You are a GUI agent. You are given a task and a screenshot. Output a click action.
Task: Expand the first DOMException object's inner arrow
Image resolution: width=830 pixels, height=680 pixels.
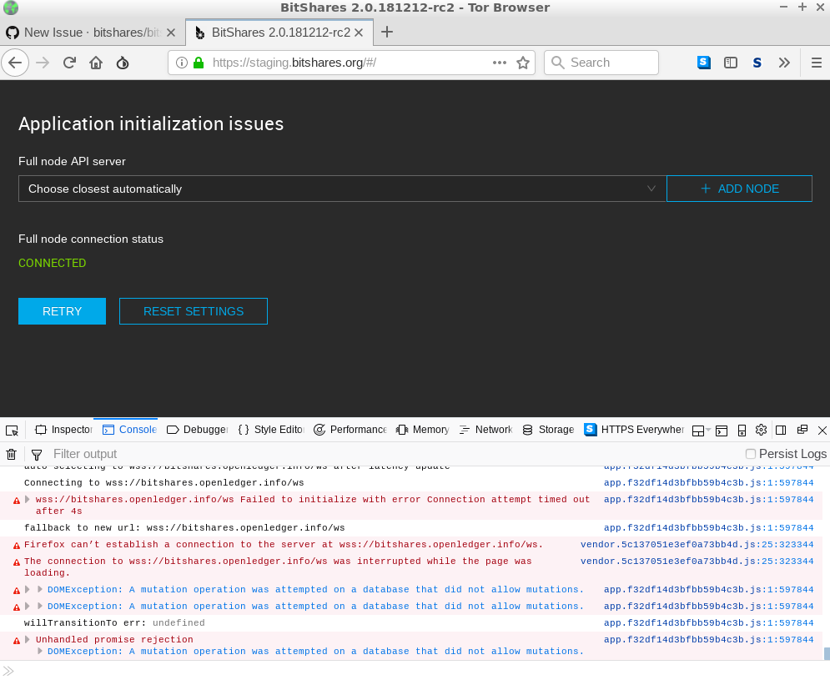[x=40, y=589]
